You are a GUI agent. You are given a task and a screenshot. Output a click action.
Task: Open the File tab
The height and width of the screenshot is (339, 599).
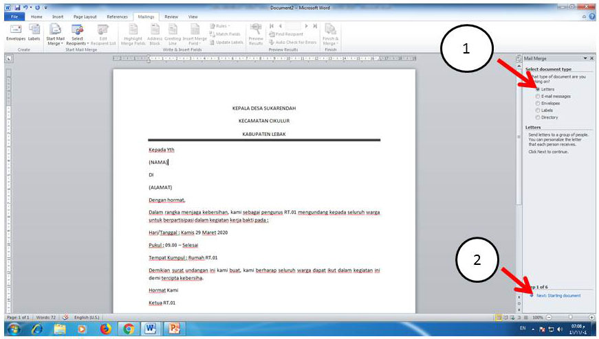pos(14,16)
